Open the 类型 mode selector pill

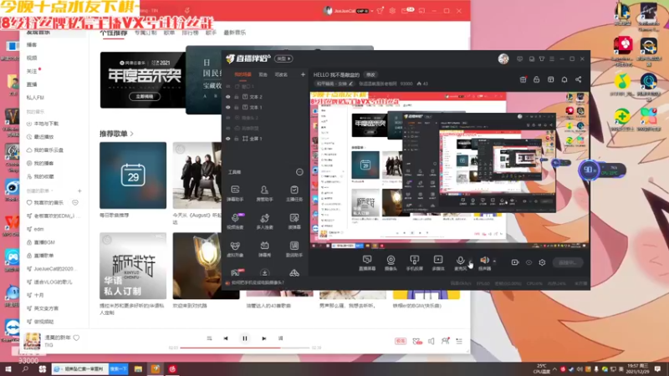pyautogui.click(x=283, y=58)
